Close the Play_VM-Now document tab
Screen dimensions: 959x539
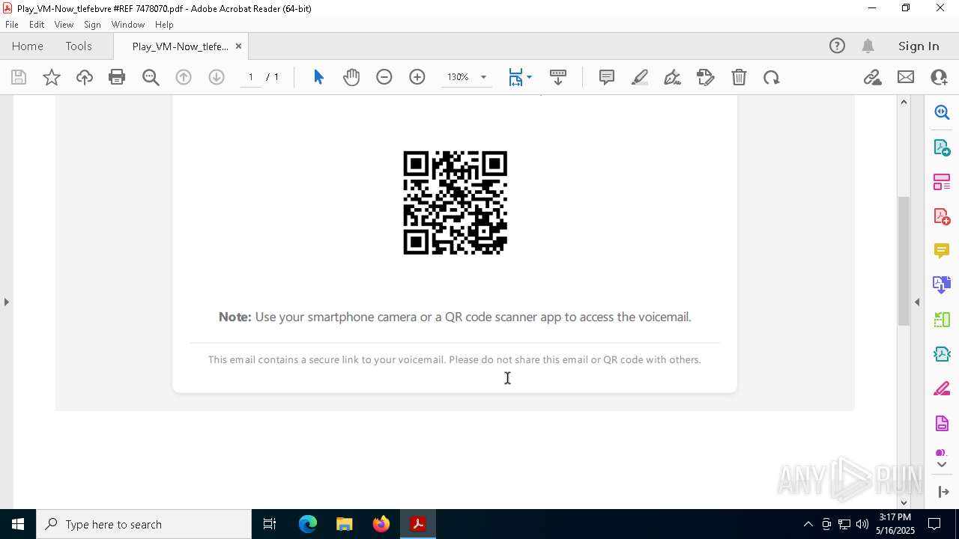click(238, 46)
